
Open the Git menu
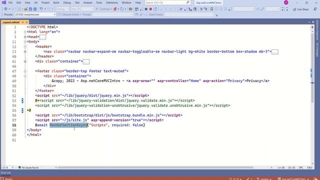point(36,2)
